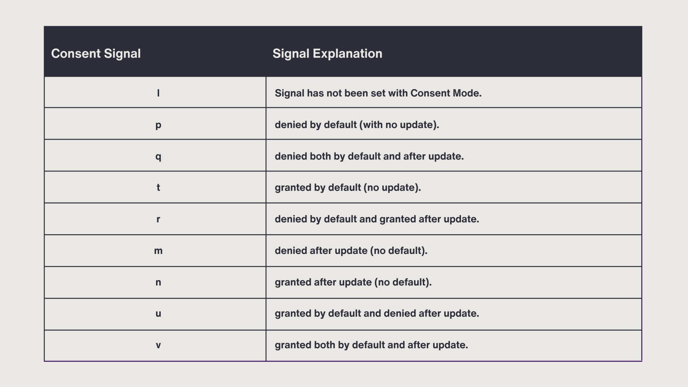The image size is (688, 387).
Task: Select the 'q' consent signal cell
Action: click(x=158, y=156)
